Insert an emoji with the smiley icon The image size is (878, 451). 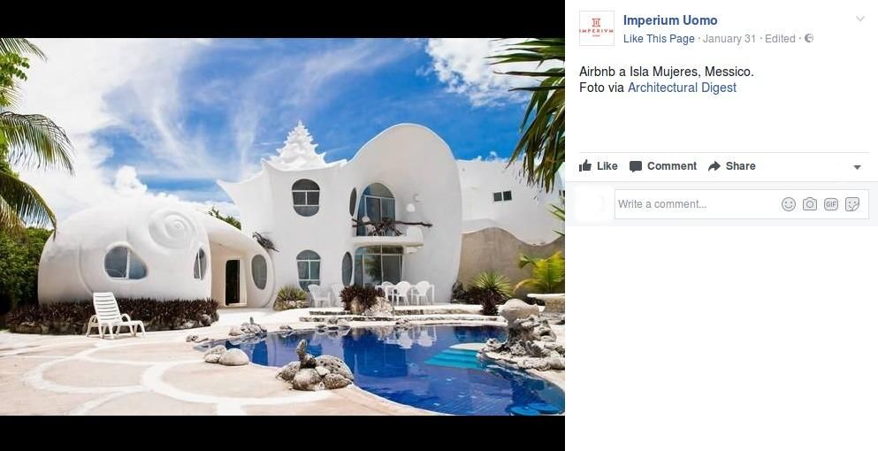789,204
